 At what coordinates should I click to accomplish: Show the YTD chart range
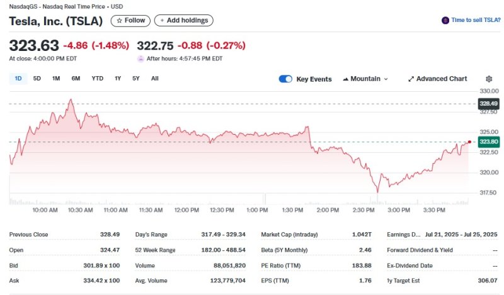click(x=97, y=79)
